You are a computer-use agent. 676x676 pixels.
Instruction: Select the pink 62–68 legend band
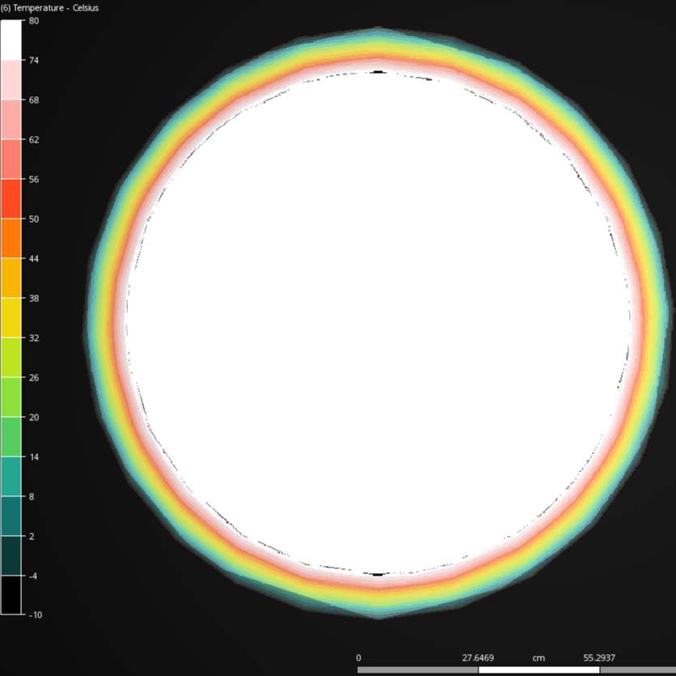coord(11,120)
